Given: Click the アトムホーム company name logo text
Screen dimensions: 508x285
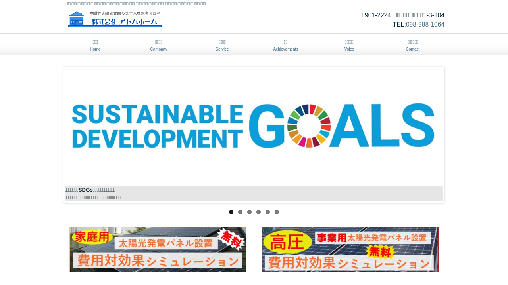Looking at the screenshot, I should (125, 22).
